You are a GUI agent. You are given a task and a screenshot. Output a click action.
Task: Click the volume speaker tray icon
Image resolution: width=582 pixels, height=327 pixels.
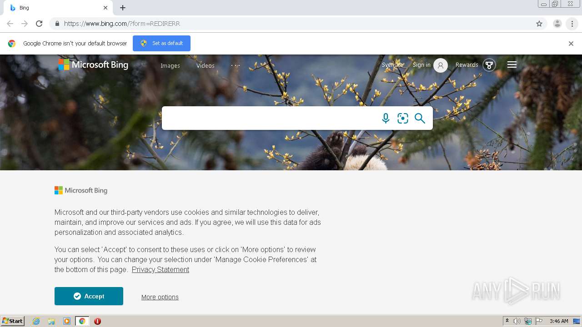517,321
